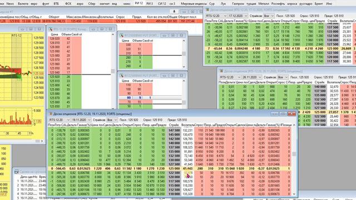Click price 80 row in lower PUT order book
The height and width of the screenshot is (200, 356).
point(151,98)
